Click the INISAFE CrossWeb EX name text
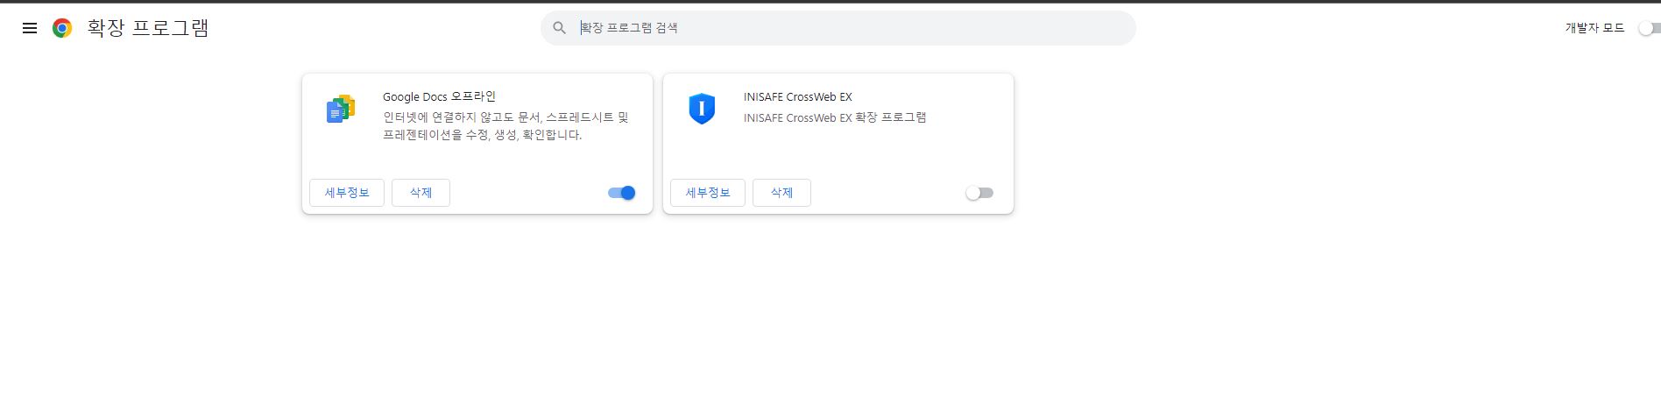This screenshot has height=418, width=1661. tap(797, 96)
